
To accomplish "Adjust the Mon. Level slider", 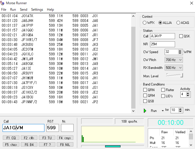I will pos(182,75).
